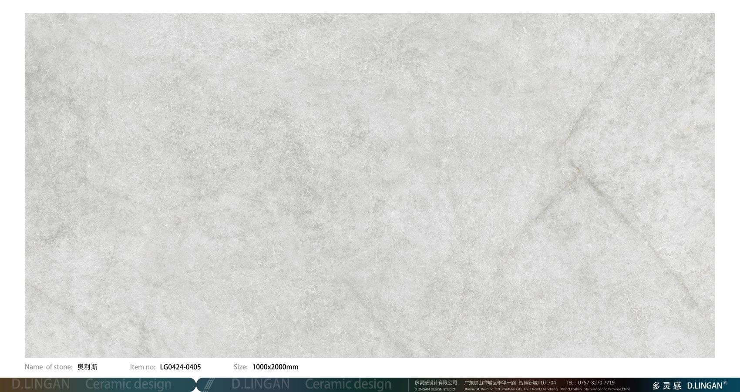Click the telephone number 0757-8270 7719
The width and height of the screenshot is (740, 392).
pyautogui.click(x=596, y=382)
